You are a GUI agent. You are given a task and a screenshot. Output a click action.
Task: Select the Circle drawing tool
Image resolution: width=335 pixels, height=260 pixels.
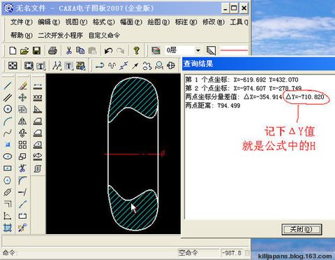8,109
